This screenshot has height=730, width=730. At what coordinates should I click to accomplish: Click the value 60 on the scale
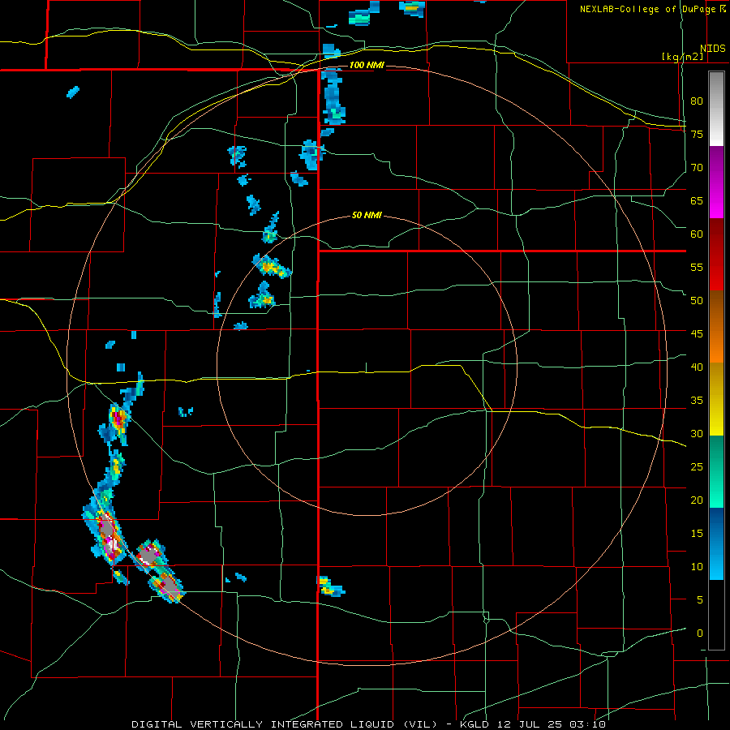(x=697, y=234)
